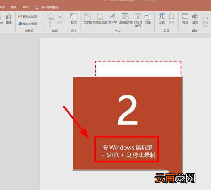
Task: Expand the 公式 dropdown arrow
Action: [x=162, y=26]
